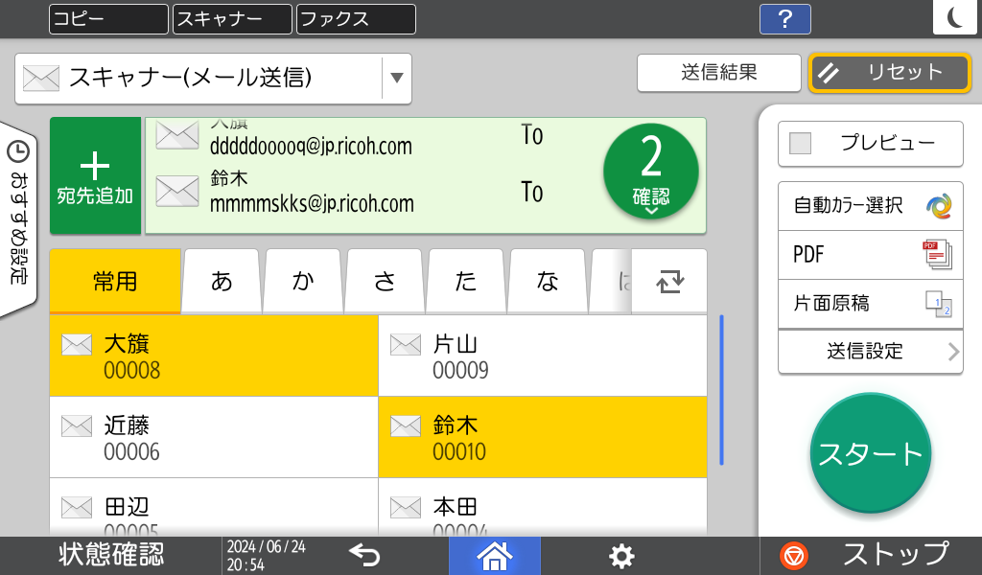Click the address list blue scrollbar

click(x=721, y=390)
